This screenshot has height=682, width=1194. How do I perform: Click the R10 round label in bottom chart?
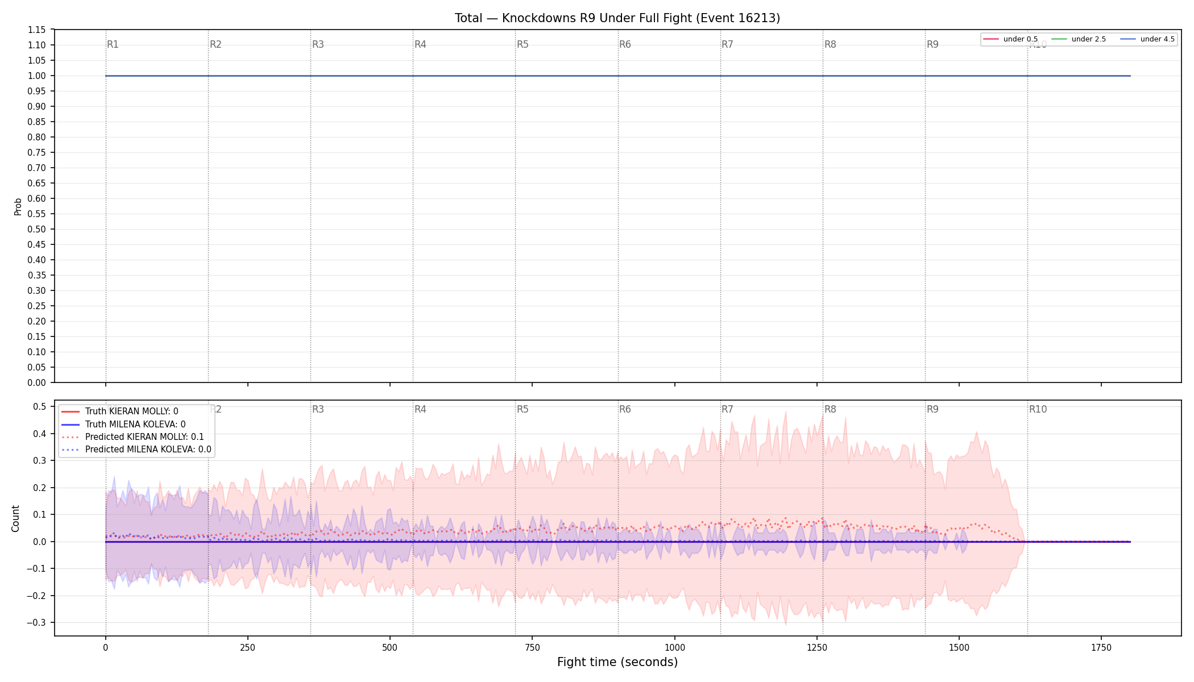click(1038, 409)
